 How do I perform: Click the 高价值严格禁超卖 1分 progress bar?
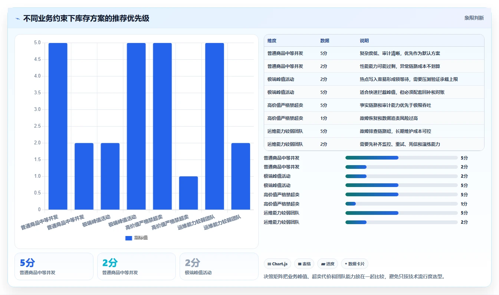click(x=401, y=204)
